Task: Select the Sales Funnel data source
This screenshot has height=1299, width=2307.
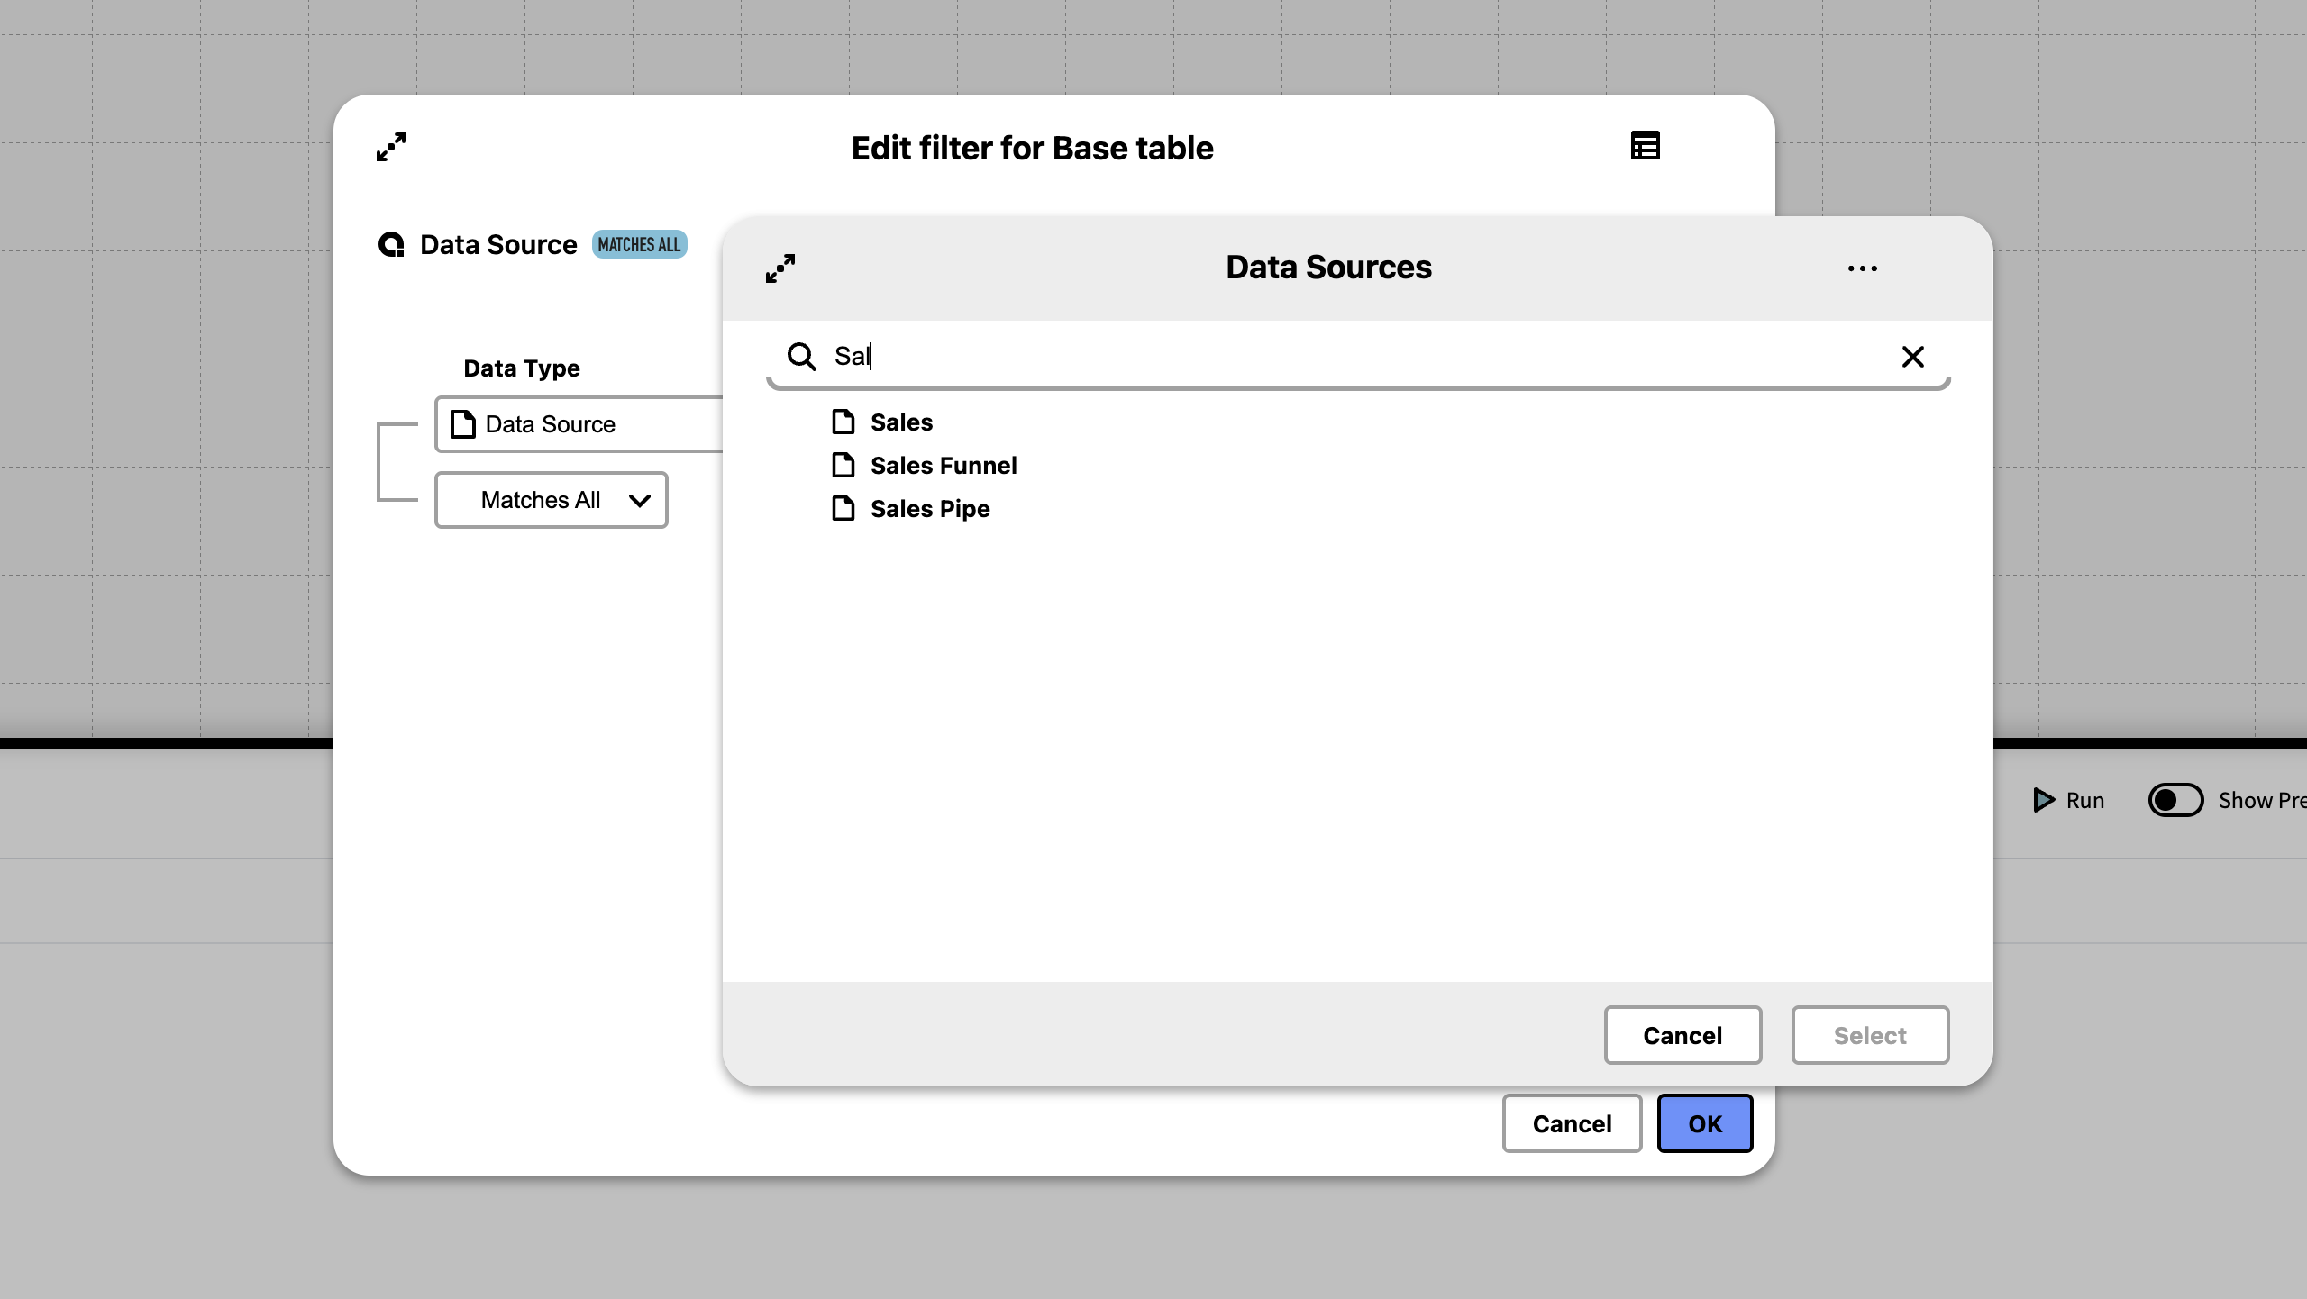Action: [943, 466]
